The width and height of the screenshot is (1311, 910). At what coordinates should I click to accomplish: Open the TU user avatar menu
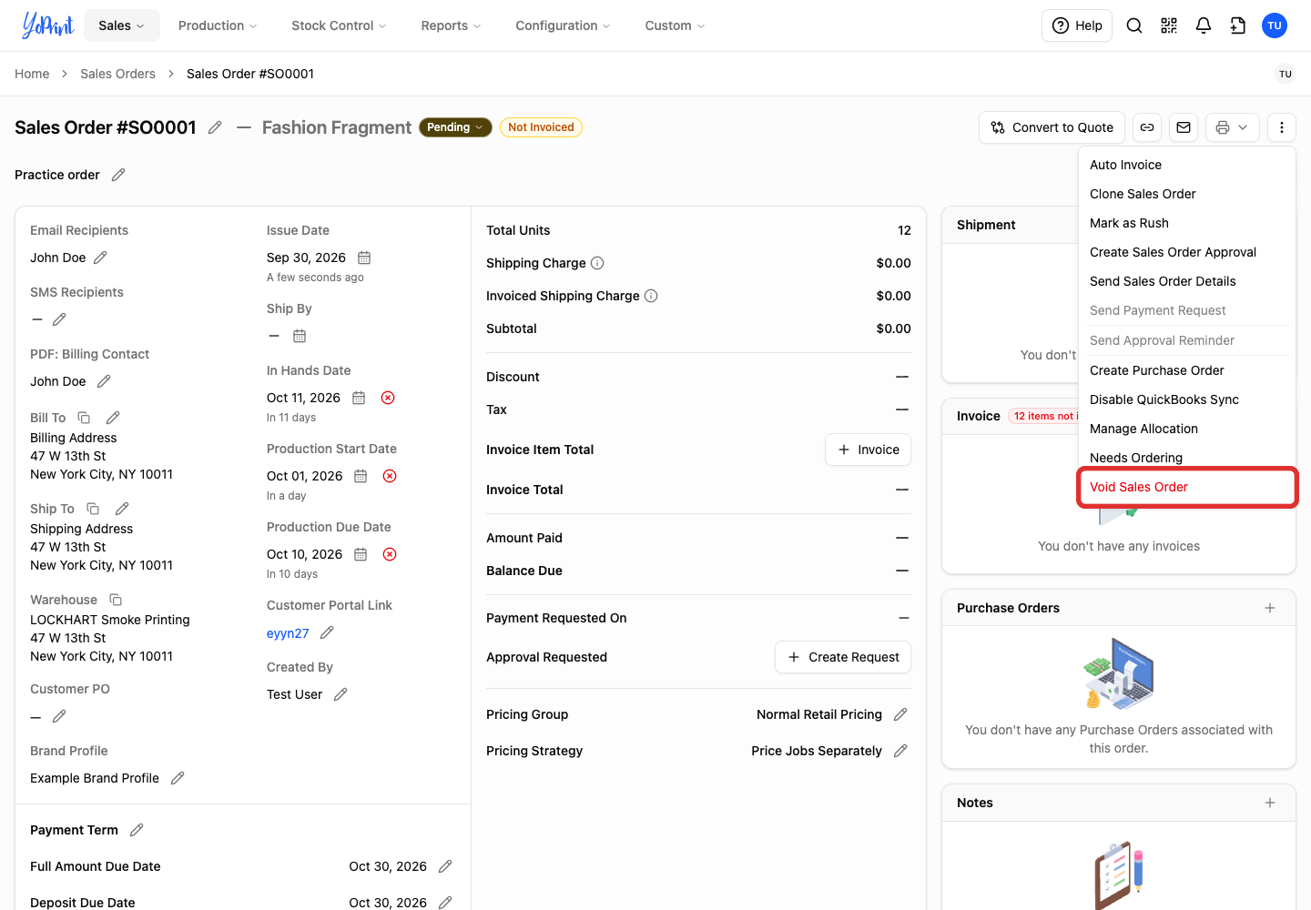pos(1275,25)
